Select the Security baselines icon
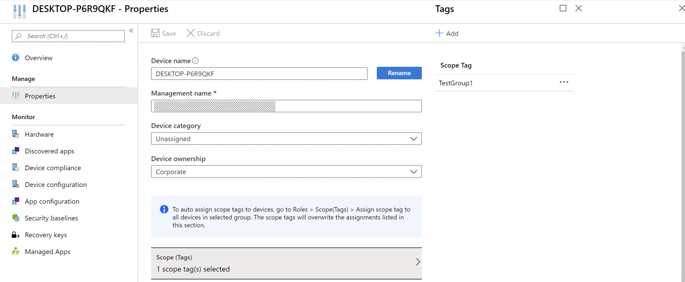The image size is (685, 282). coord(16,218)
